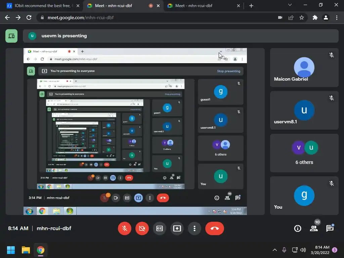View site information lock icon
Viewport: 344px width, 258px height.
pos(42,17)
